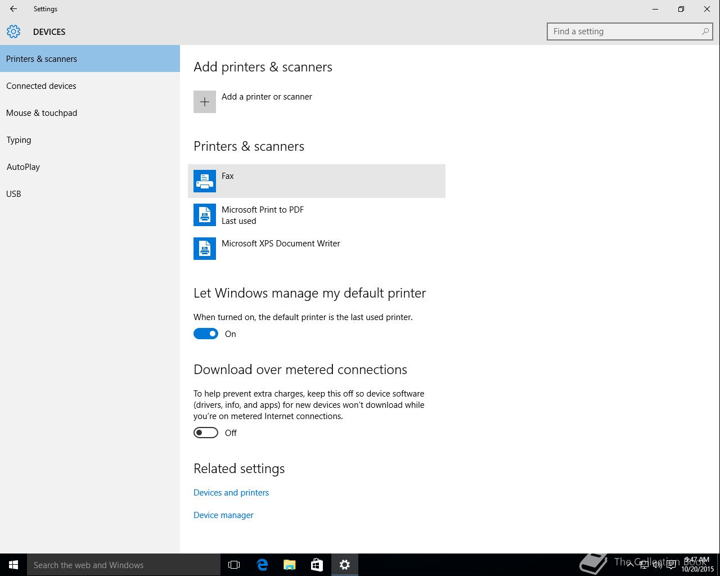The image size is (720, 576).
Task: Open Mouse & touchpad settings
Action: coord(90,112)
